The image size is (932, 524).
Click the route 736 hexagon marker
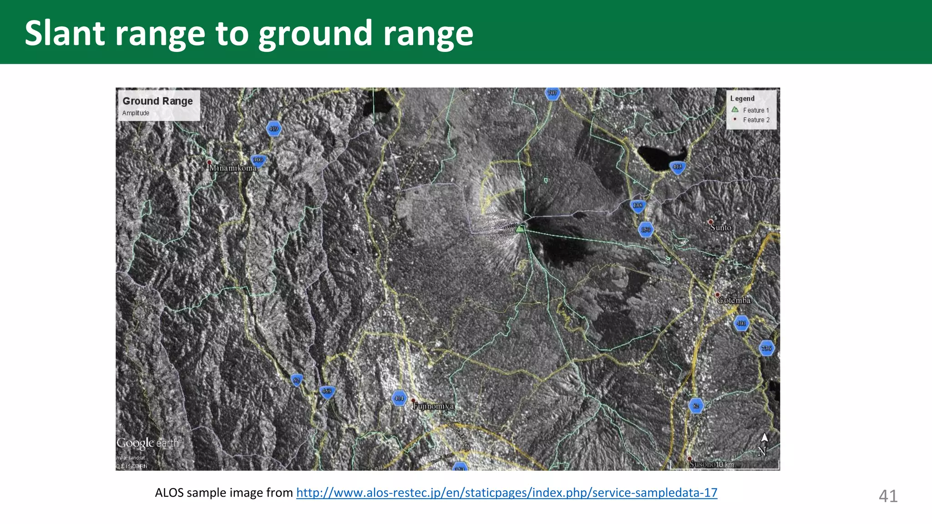click(x=767, y=348)
